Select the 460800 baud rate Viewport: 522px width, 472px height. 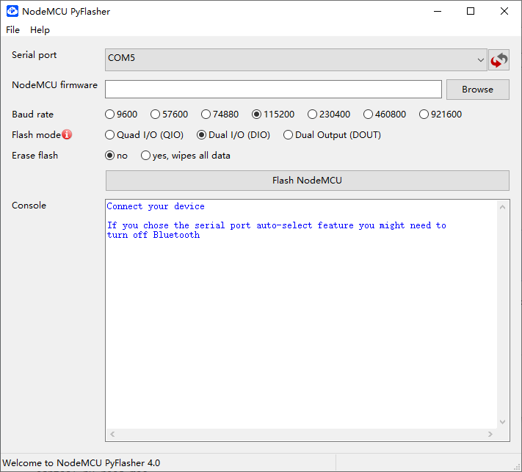[385, 115]
